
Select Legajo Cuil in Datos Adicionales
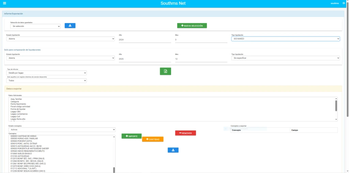[16, 116]
